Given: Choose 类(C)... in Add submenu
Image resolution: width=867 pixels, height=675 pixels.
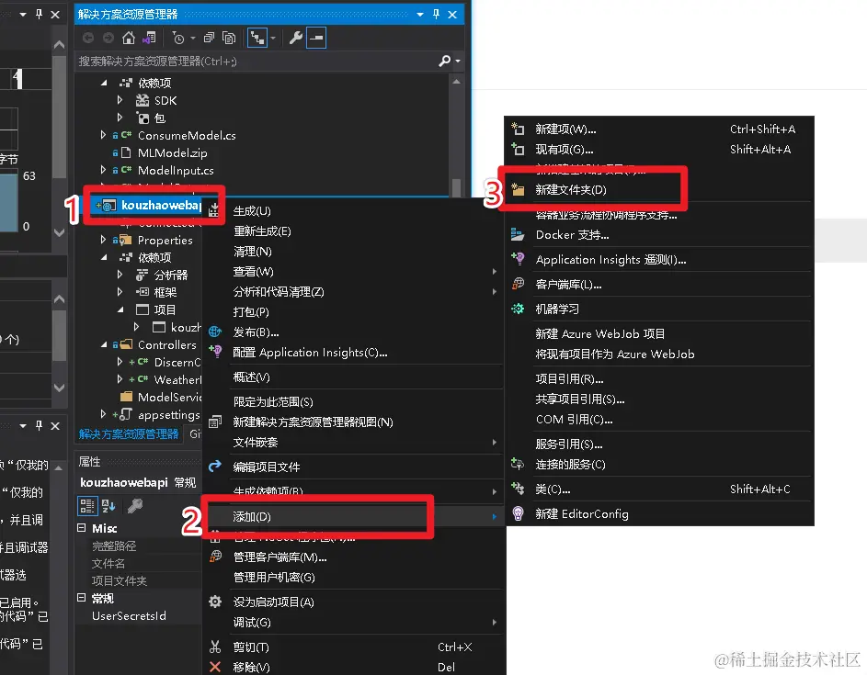Looking at the screenshot, I should coord(659,489).
